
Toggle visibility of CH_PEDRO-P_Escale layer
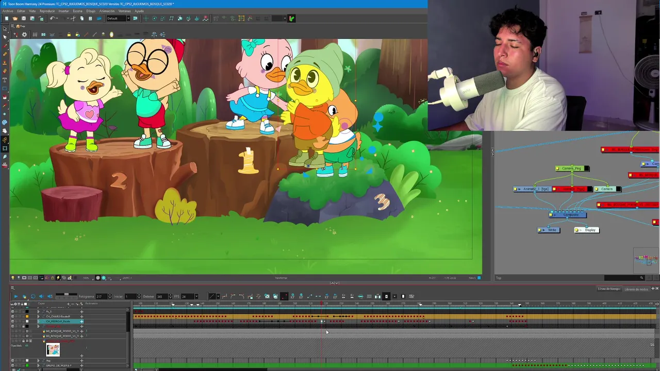(13, 322)
